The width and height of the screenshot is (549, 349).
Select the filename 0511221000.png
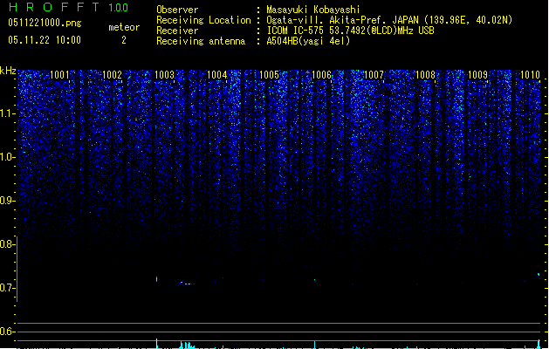(x=45, y=23)
